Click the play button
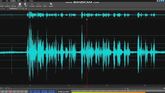 pyautogui.click(x=6, y=92)
